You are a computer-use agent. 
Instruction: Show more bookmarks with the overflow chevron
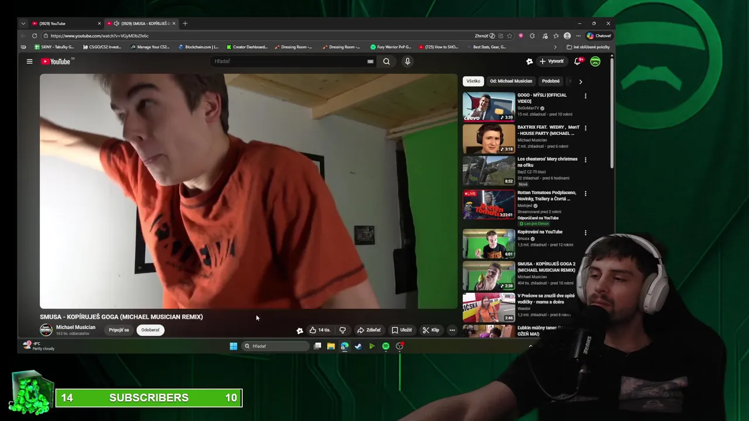tap(555, 47)
